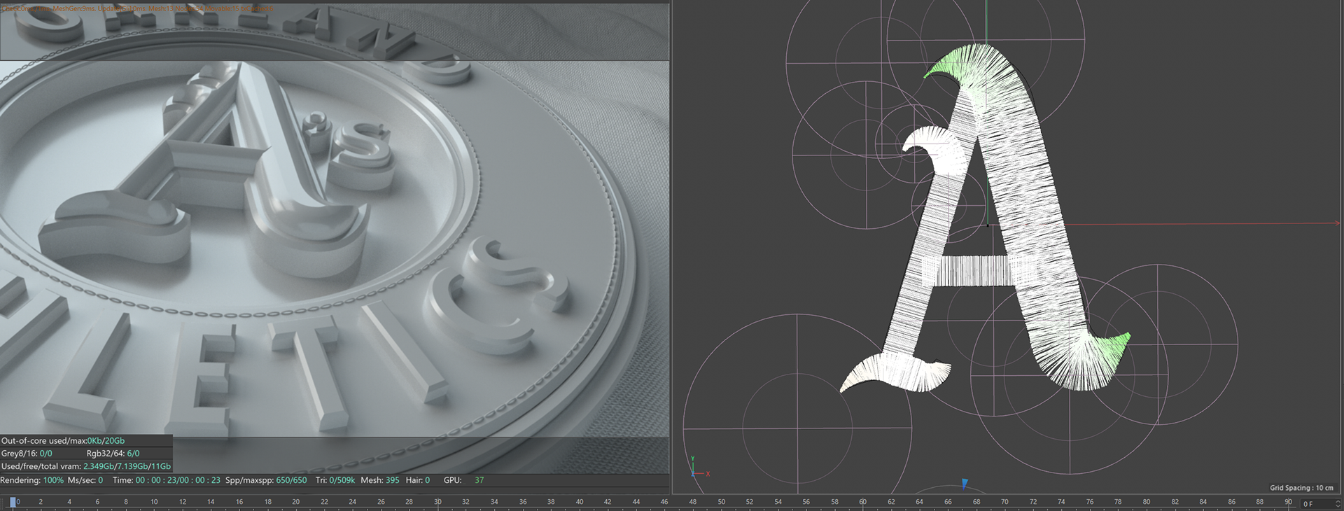The height and width of the screenshot is (511, 1344).
Task: Set timeline to frame 46
Action: point(664,502)
